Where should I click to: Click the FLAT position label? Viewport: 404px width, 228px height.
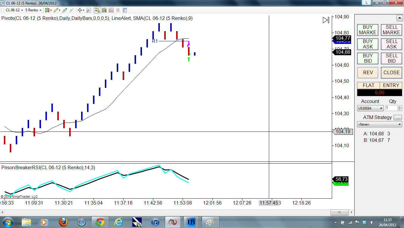(368, 85)
